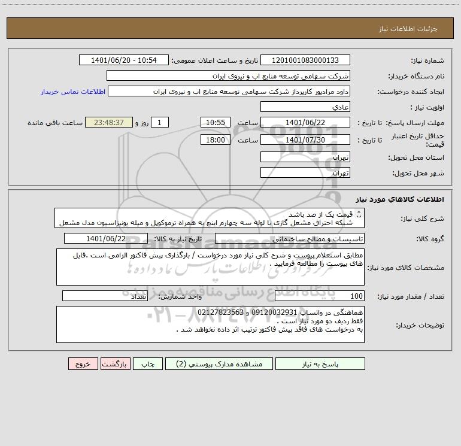Click the price validity time 18:00
Viewport: 461px width, 446px height.
(215, 139)
